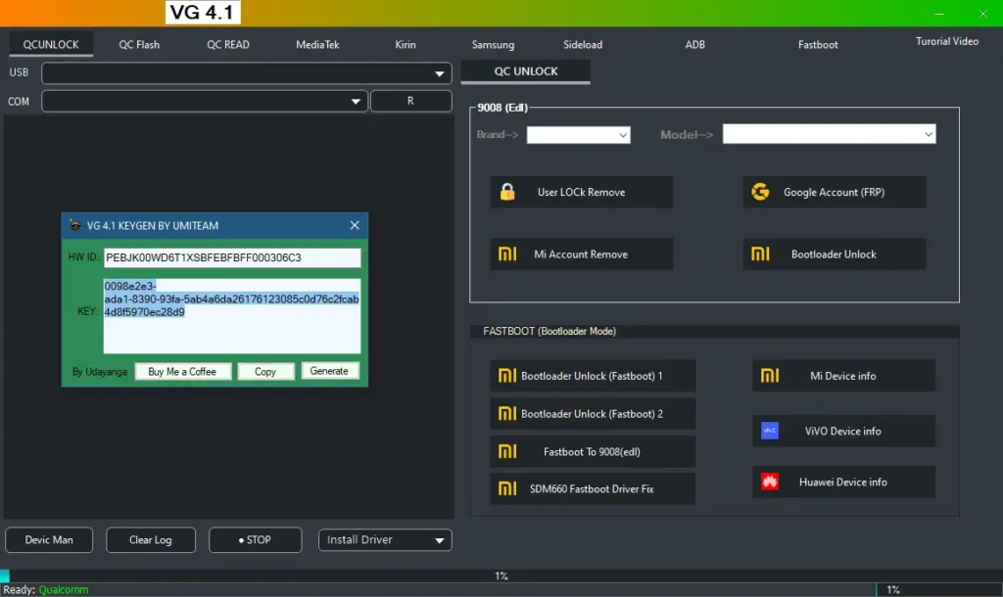Expand the Brand selection dropdown
1003x597 pixels.
(622, 135)
